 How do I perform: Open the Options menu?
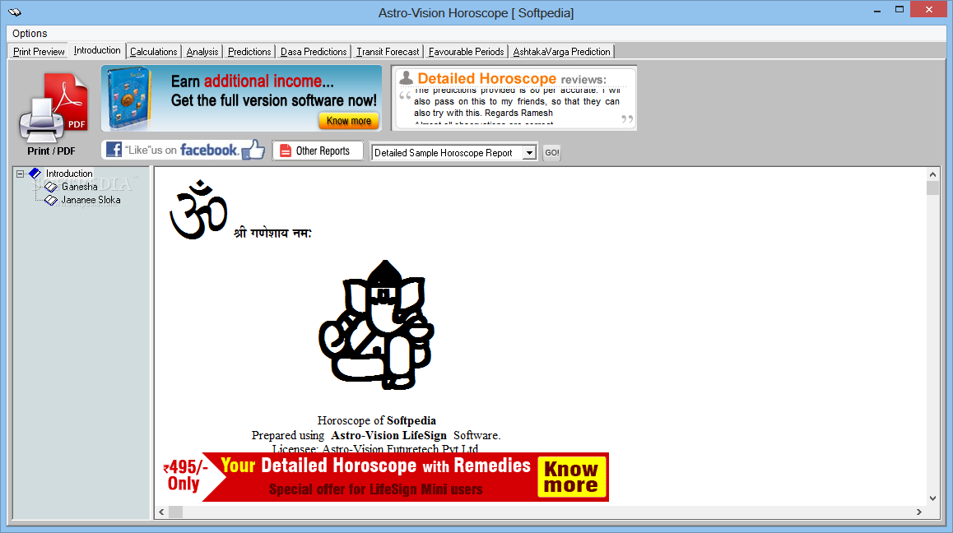coord(29,34)
